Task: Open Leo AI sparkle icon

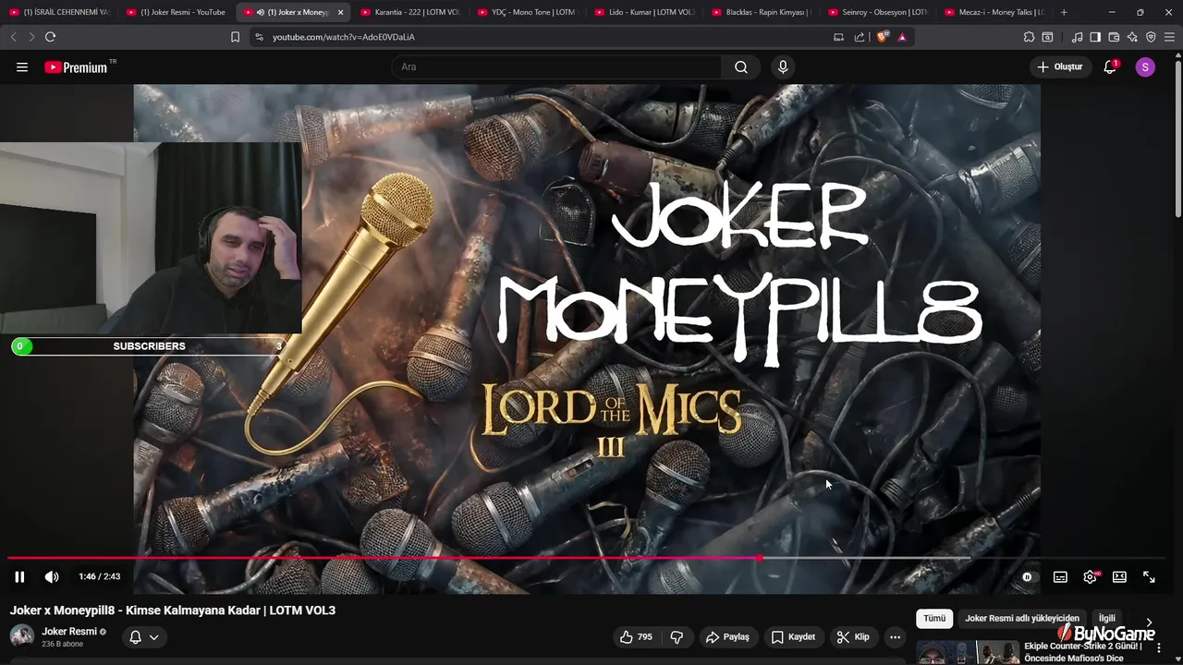Action: point(1132,37)
